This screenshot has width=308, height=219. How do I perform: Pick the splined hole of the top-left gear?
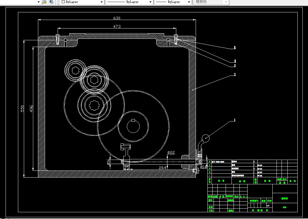[75, 70]
